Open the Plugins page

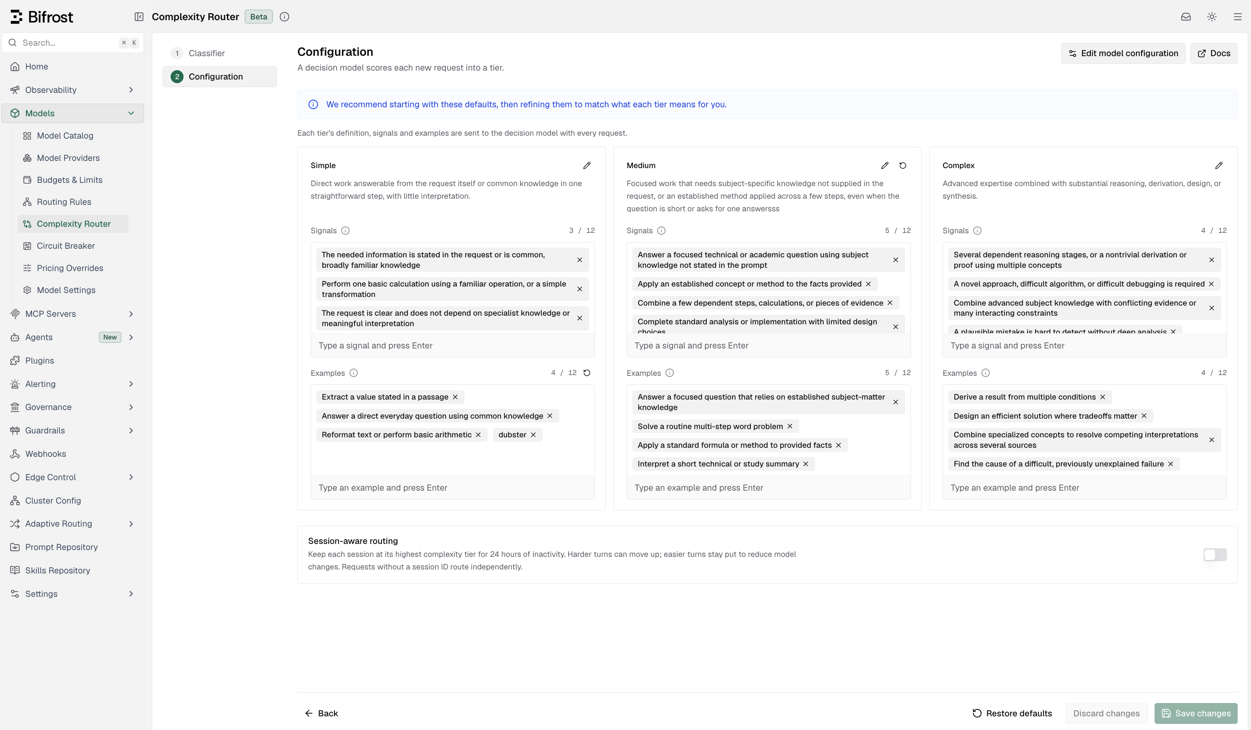pos(73,361)
